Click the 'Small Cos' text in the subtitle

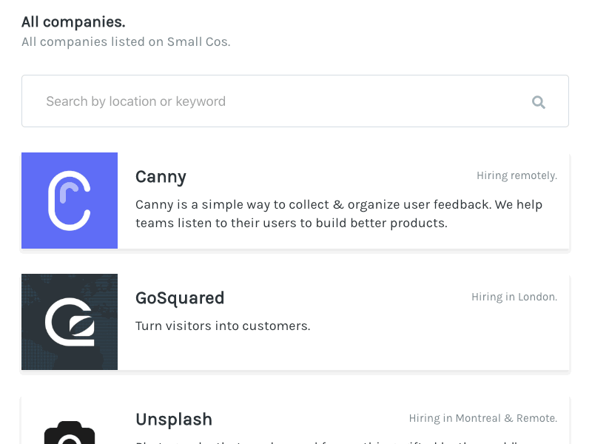197,41
